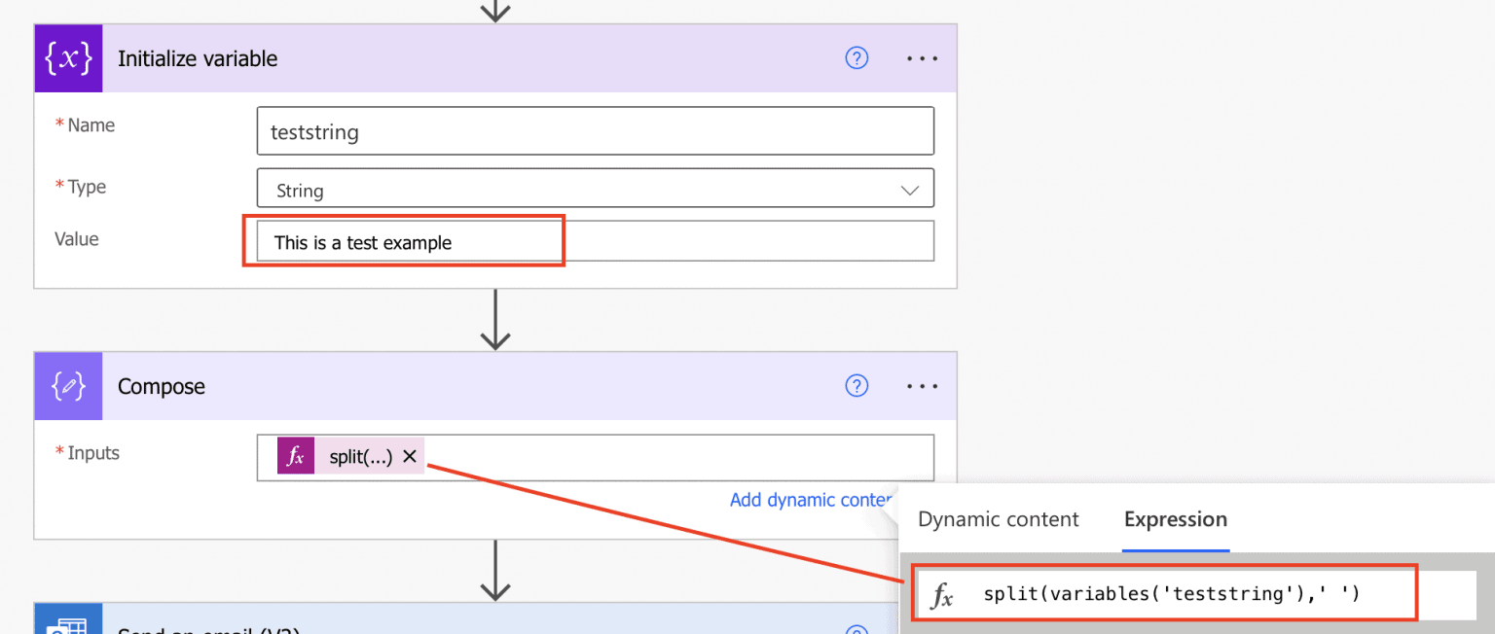Viewport: 1495px width, 634px height.
Task: Open the Compose ellipsis menu
Action: click(922, 386)
